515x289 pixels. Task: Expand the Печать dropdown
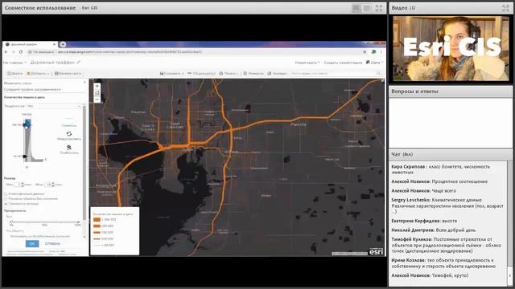[229, 73]
